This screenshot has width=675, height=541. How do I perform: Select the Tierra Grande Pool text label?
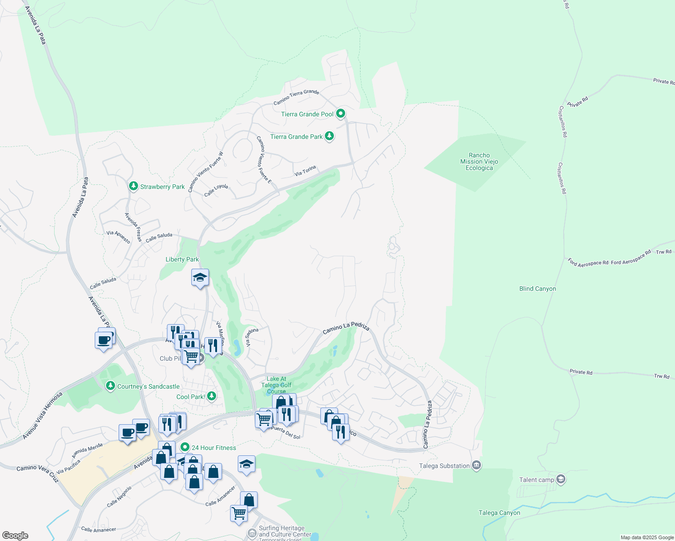[x=307, y=114]
